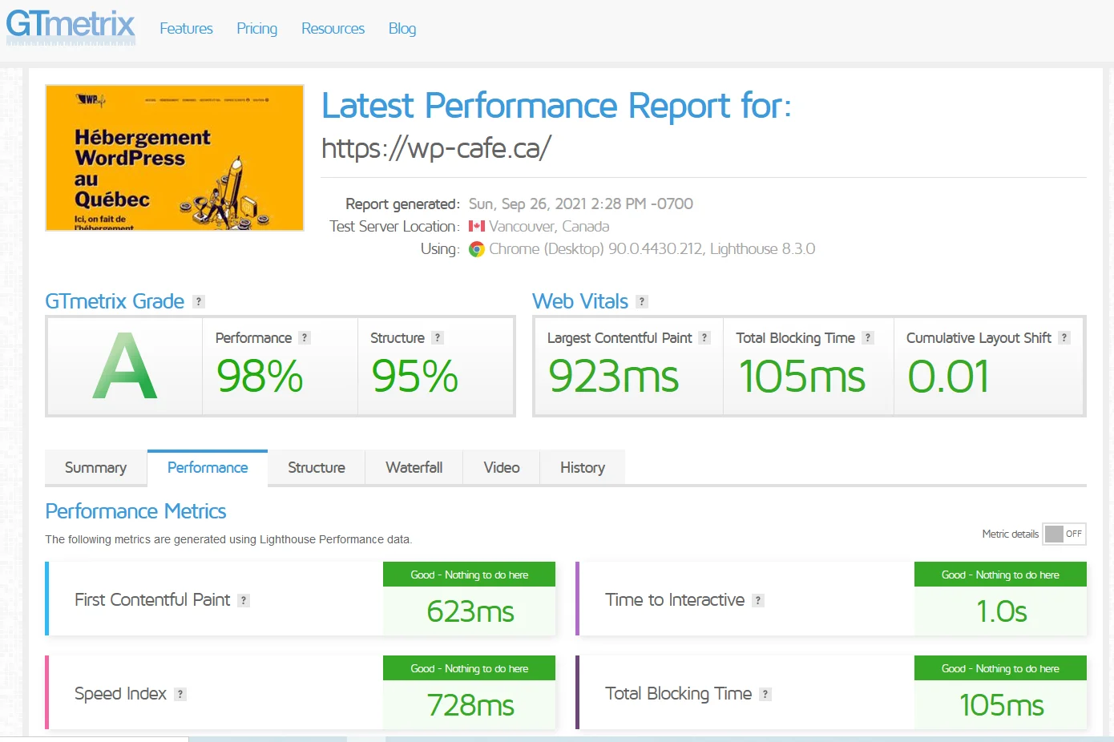The image size is (1114, 742).
Task: Click metrics Total Blocking Time help icon
Action: (765, 694)
